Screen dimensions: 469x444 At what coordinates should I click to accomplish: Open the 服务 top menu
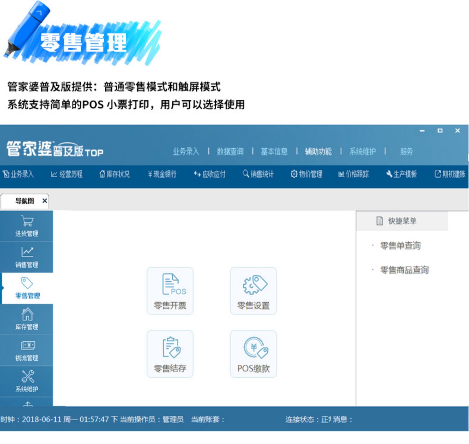click(406, 151)
